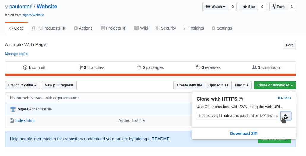Switch to Use SSH link
Viewport: 306px width, 156px height.
[x=283, y=98]
